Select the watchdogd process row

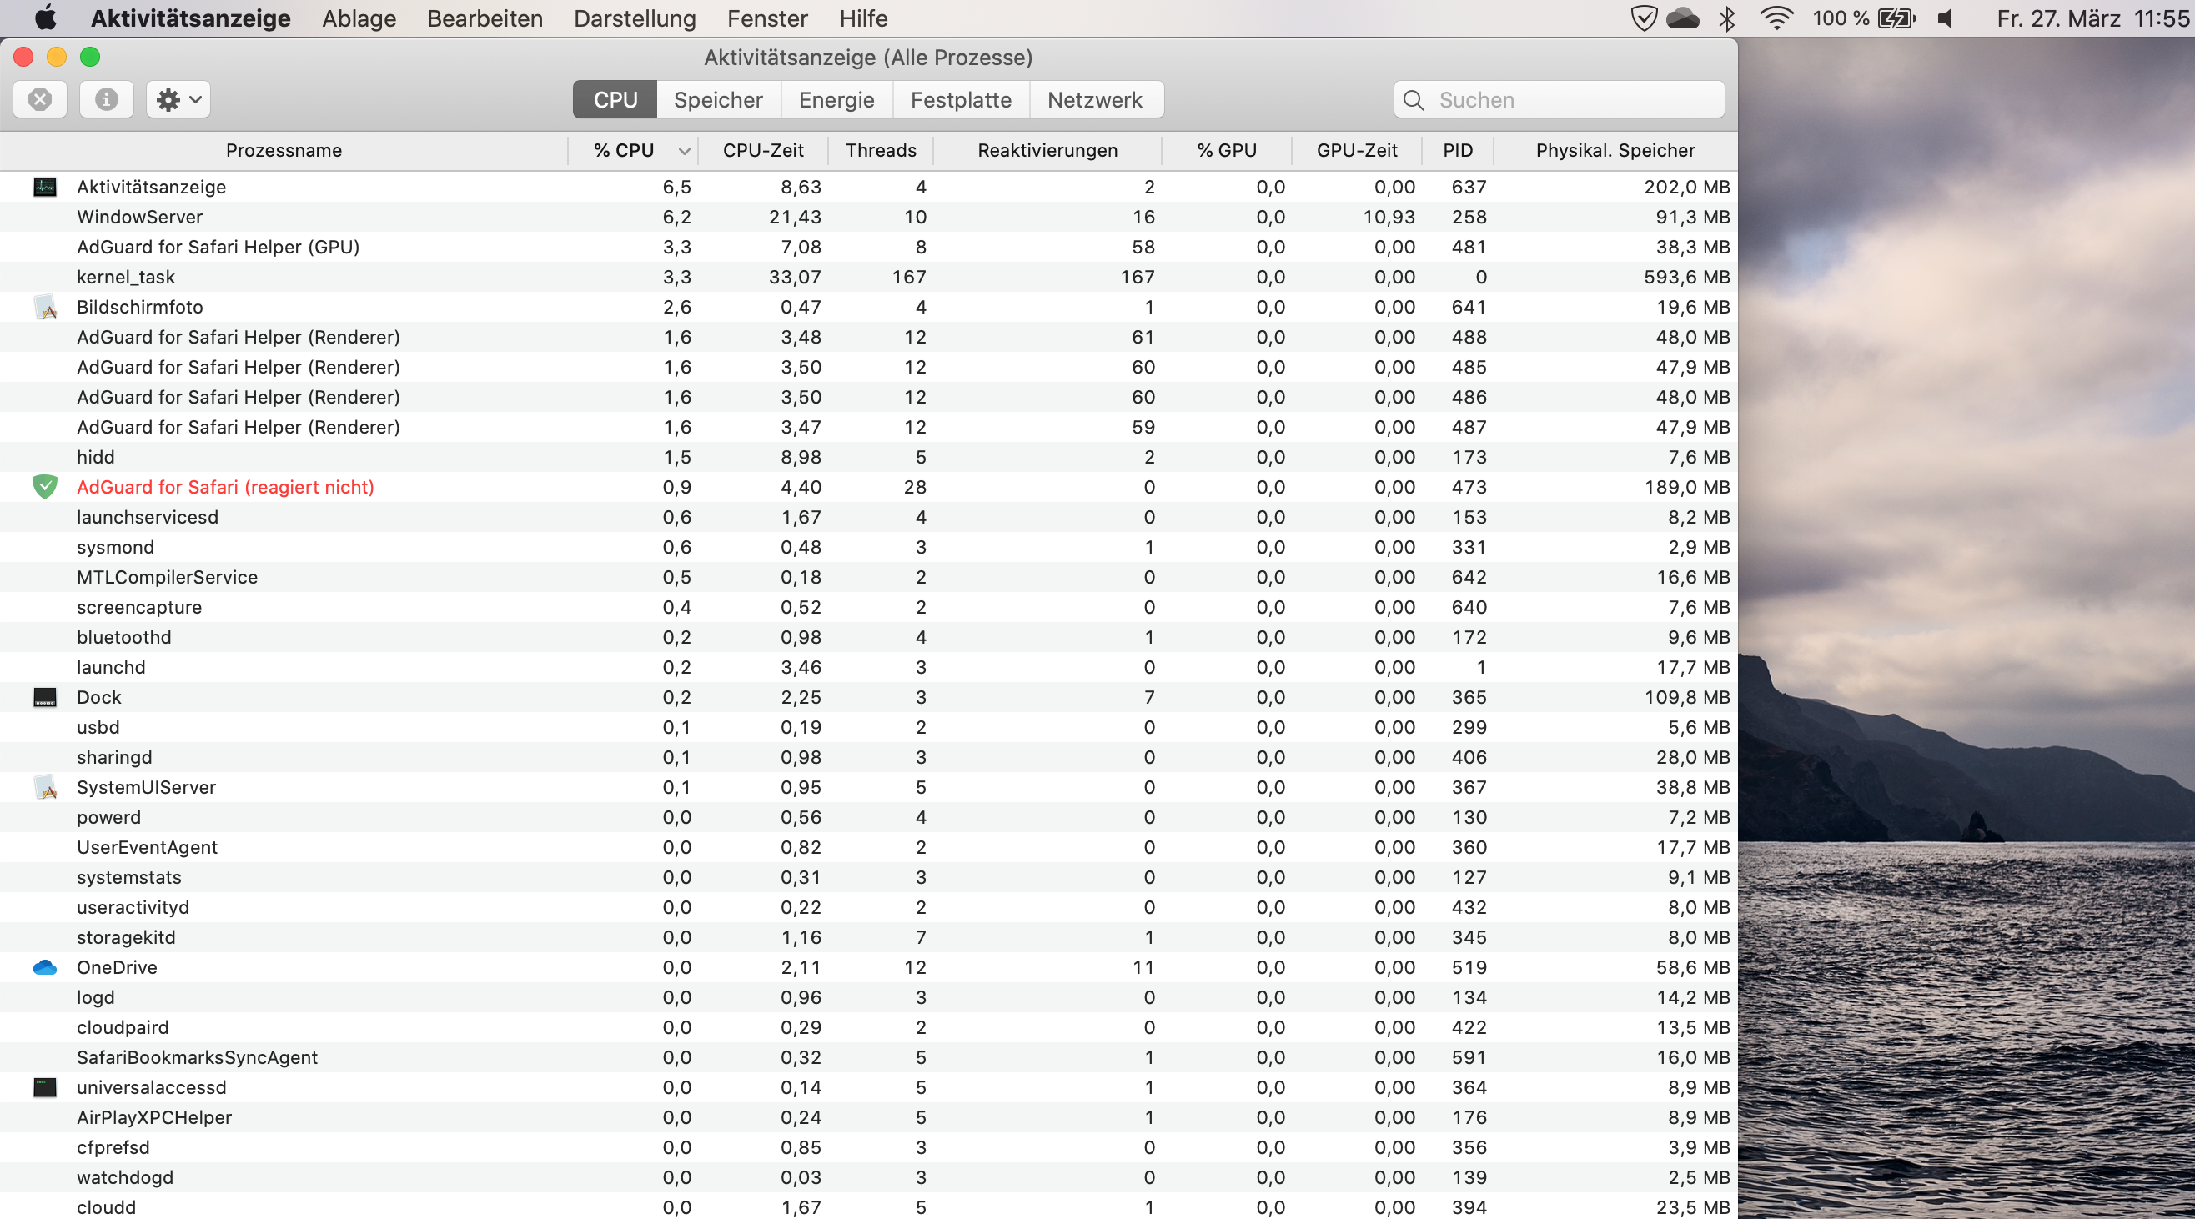pos(868,1177)
